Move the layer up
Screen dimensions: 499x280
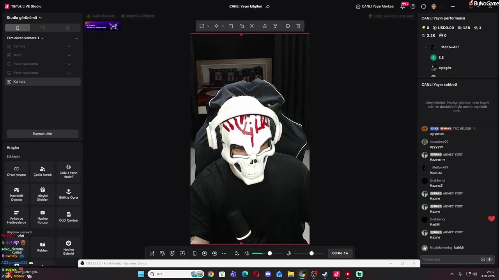(265, 26)
